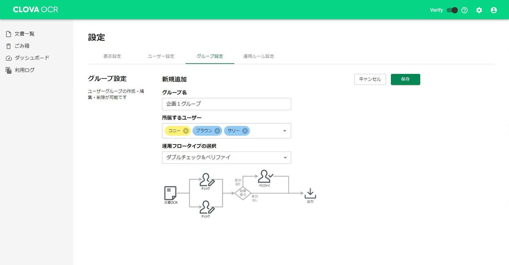
Task: Switch to the 表示設定 tab
Action: (x=112, y=56)
